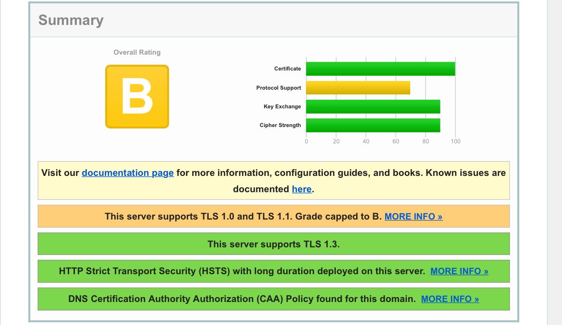Open MORE INFO about HSTS deployment
Image resolution: width=562 pixels, height=325 pixels.
(459, 271)
